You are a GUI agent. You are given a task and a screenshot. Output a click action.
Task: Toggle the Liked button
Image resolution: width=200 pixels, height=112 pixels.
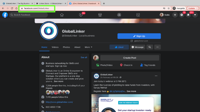(x=119, y=47)
